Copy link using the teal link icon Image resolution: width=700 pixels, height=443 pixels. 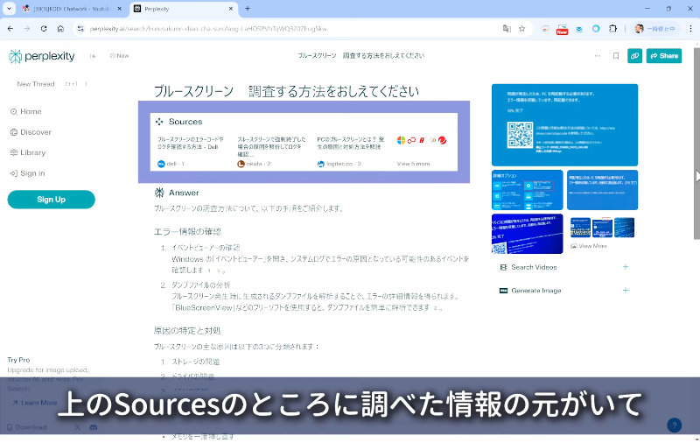(x=635, y=56)
